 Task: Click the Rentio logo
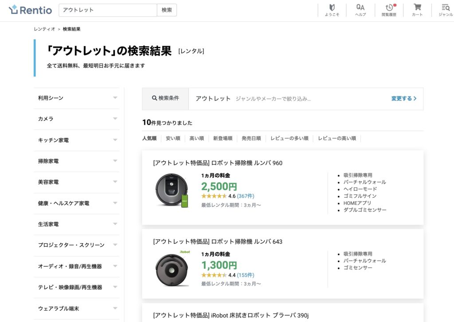pos(31,10)
